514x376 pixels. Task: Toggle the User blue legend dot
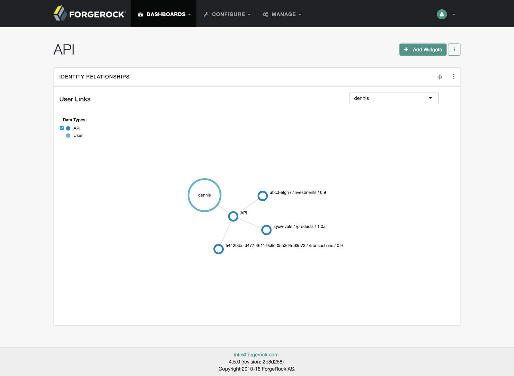pyautogui.click(x=68, y=135)
